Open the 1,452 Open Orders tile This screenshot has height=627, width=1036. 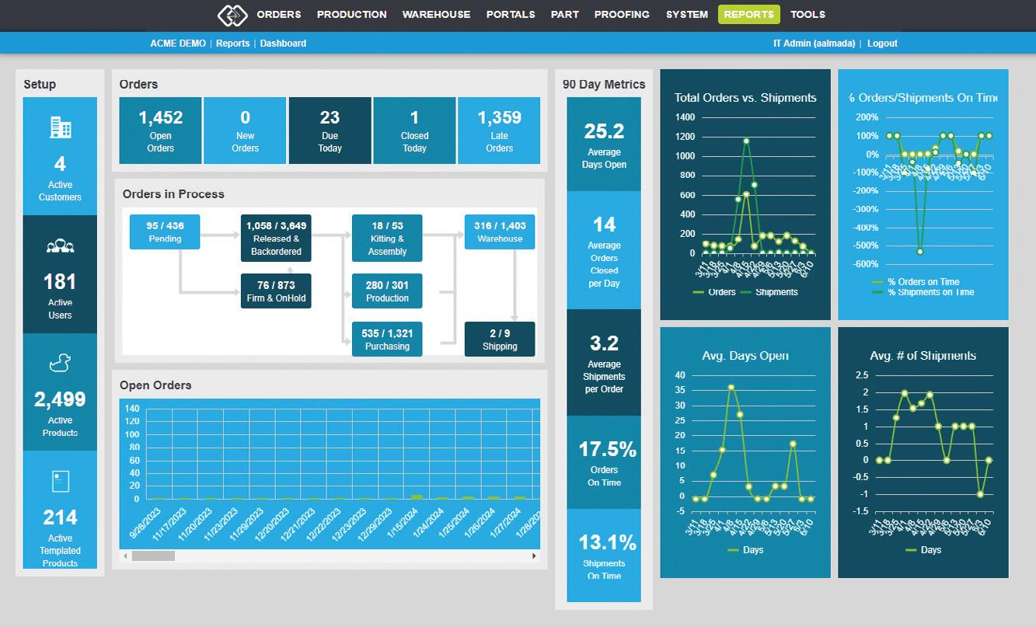[x=160, y=131]
